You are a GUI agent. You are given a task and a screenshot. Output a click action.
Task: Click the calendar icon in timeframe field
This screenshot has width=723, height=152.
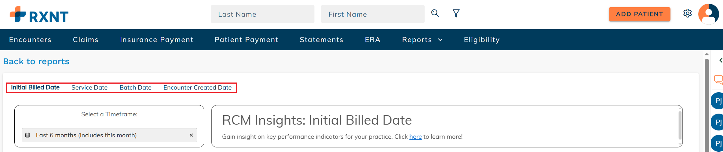pos(27,135)
